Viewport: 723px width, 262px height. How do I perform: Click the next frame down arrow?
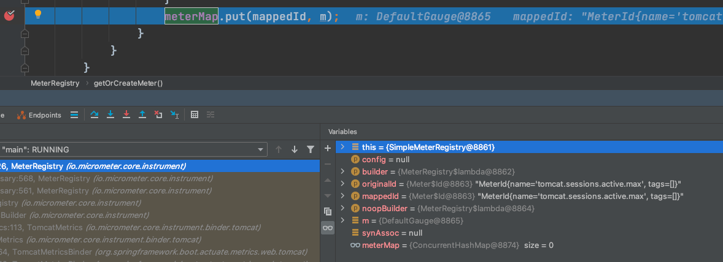coord(294,149)
